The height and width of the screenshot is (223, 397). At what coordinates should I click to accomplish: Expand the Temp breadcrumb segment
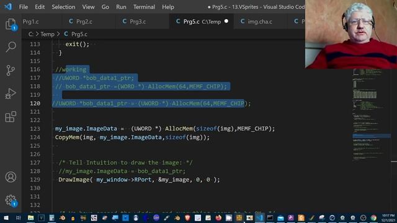point(47,34)
